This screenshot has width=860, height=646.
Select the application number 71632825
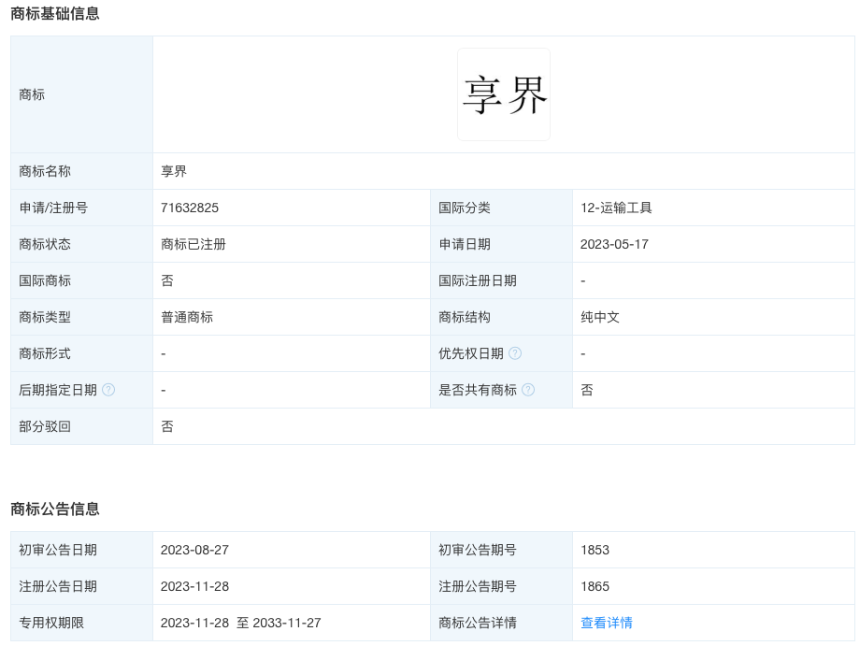[190, 208]
